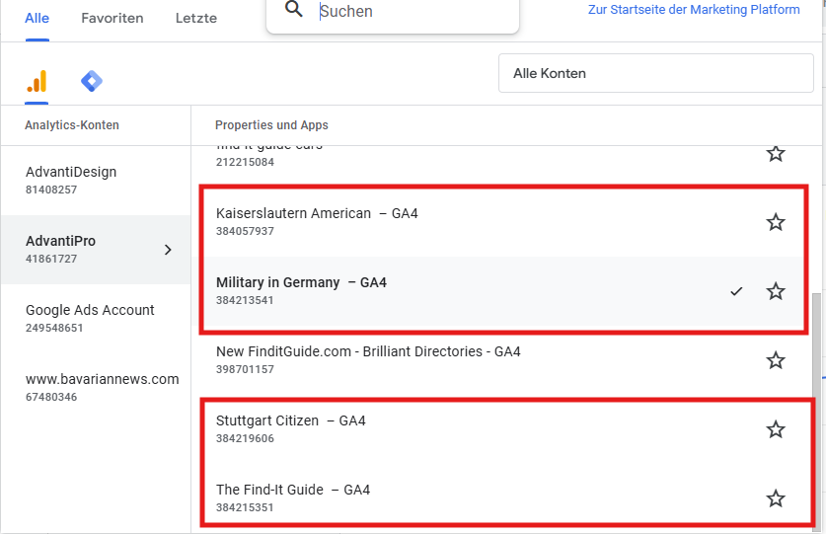This screenshot has height=534, width=826.
Task: Click property ID 212215084
Action: 245,162
